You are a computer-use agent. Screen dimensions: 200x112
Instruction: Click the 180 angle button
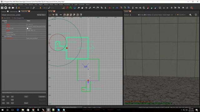click(3, 100)
